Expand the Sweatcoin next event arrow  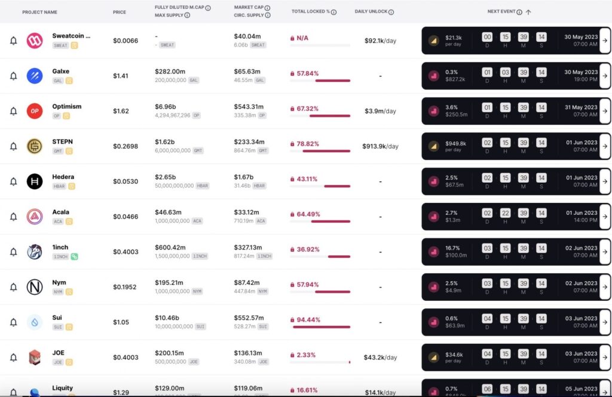click(605, 41)
